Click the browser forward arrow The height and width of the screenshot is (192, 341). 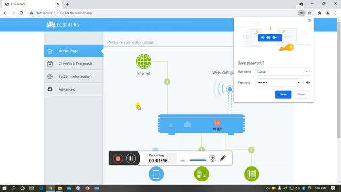(13, 13)
